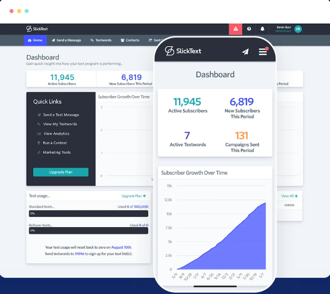Screen dimensions: 330x294
Task: Open the Contacts tab
Action: click(130, 40)
